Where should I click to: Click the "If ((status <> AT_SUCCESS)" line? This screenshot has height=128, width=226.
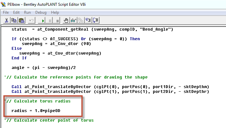tap(76, 39)
